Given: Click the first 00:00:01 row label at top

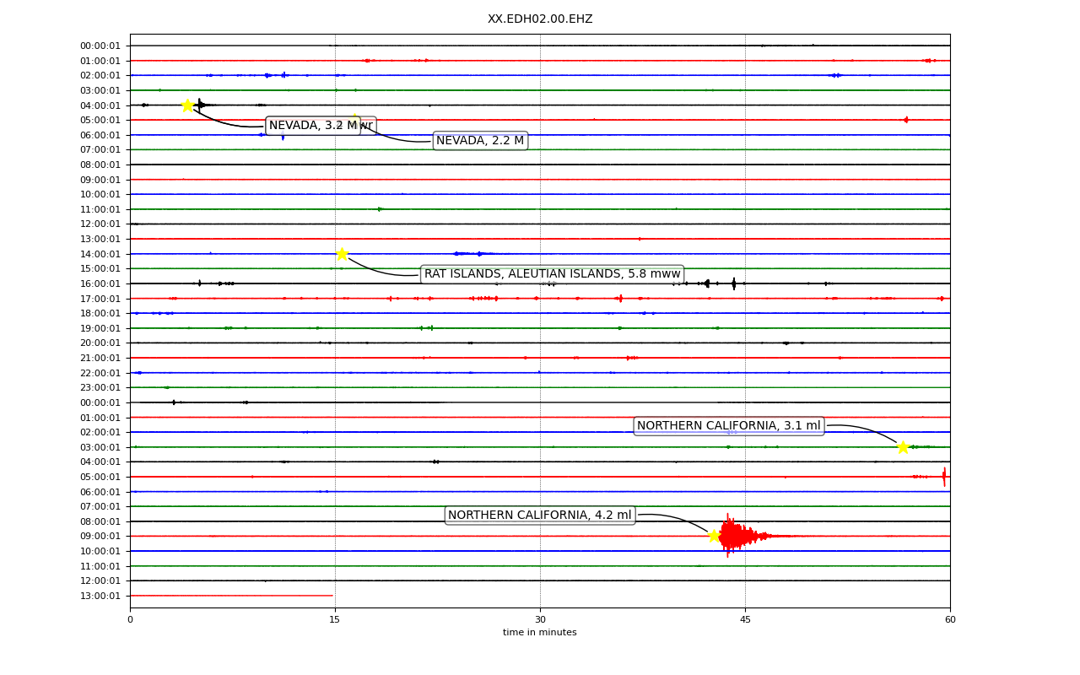Looking at the screenshot, I should [x=100, y=46].
